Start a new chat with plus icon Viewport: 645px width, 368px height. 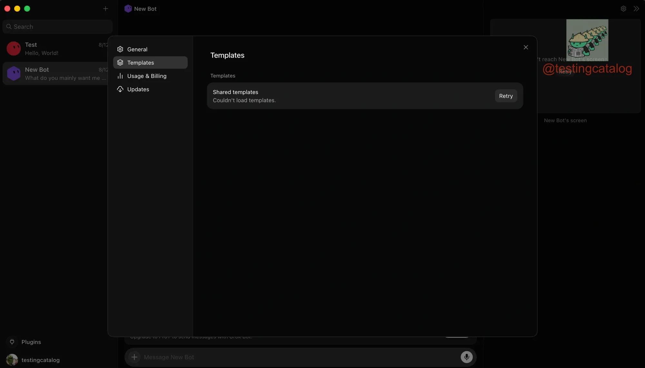coord(105,9)
